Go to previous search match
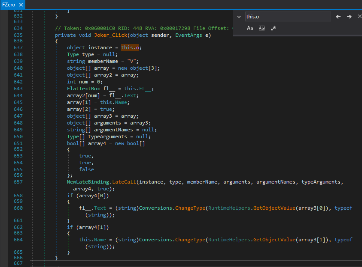The image size is (362, 267). click(338, 17)
